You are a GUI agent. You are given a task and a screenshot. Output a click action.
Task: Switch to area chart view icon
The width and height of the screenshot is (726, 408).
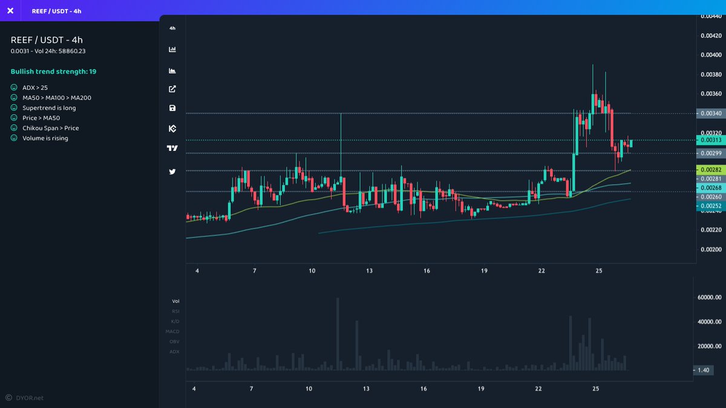click(x=172, y=71)
